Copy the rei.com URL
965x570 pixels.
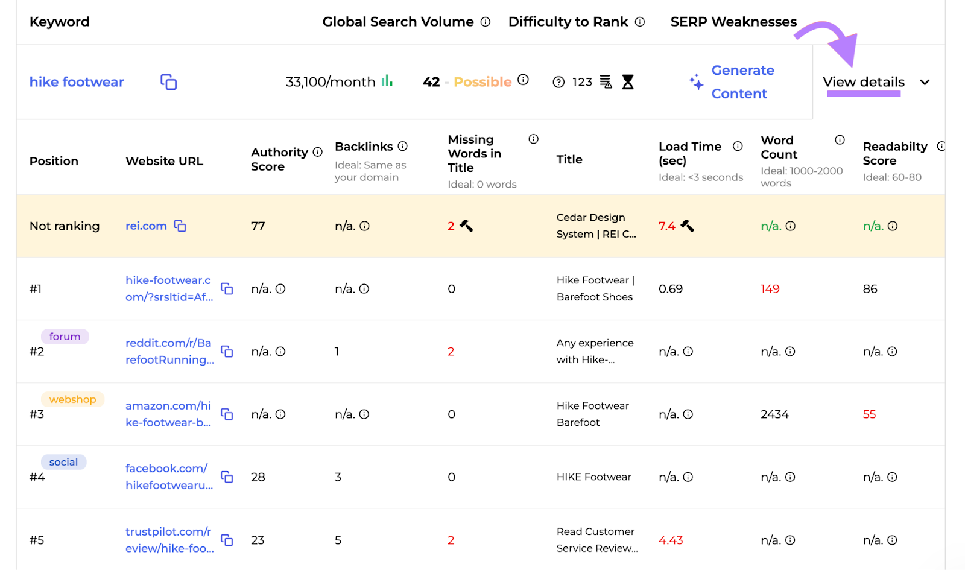[x=180, y=226]
